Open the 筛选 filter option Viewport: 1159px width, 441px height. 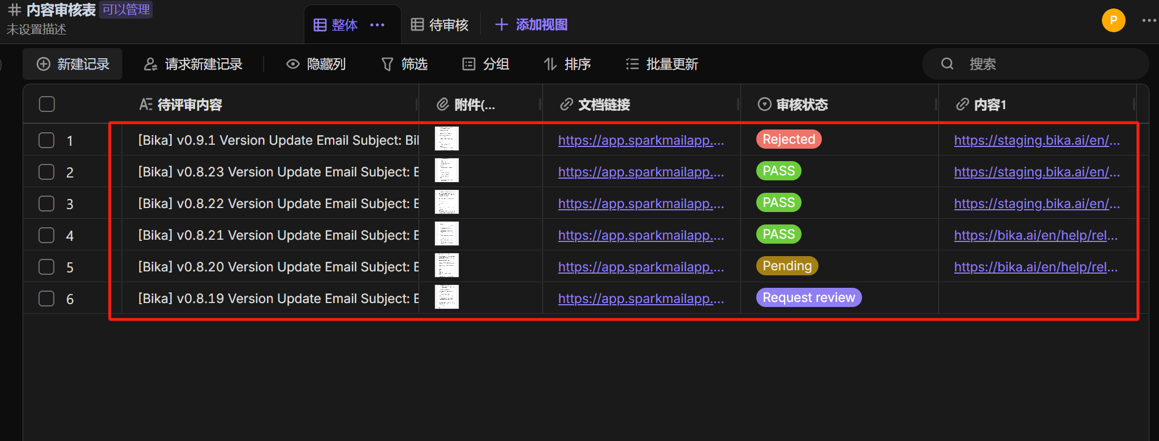coord(404,64)
